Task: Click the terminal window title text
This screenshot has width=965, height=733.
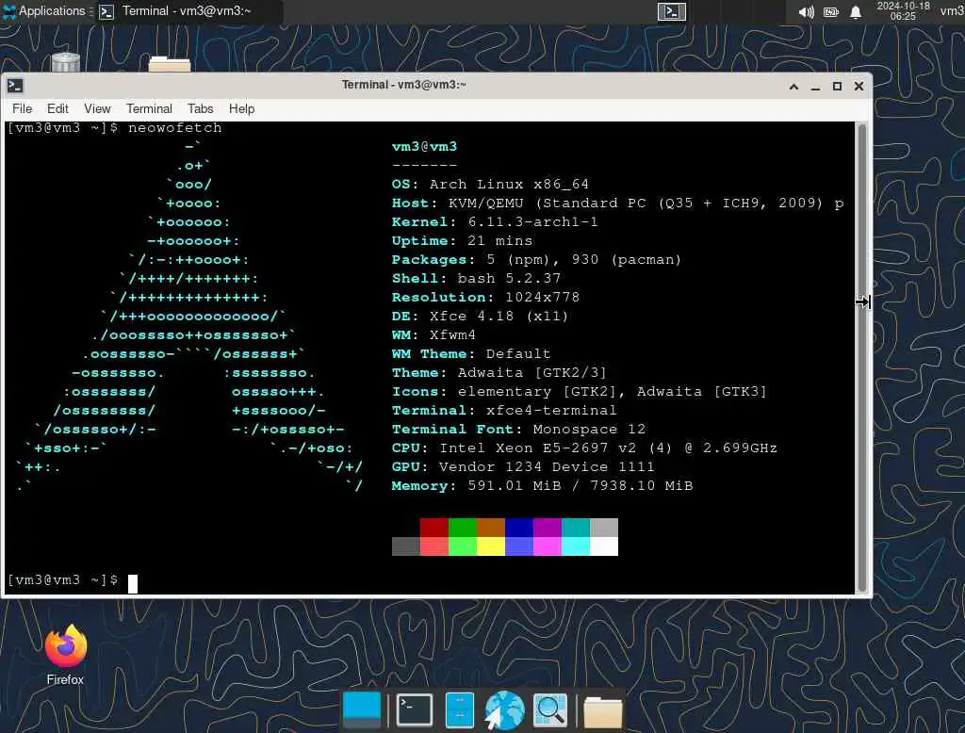Action: click(403, 85)
